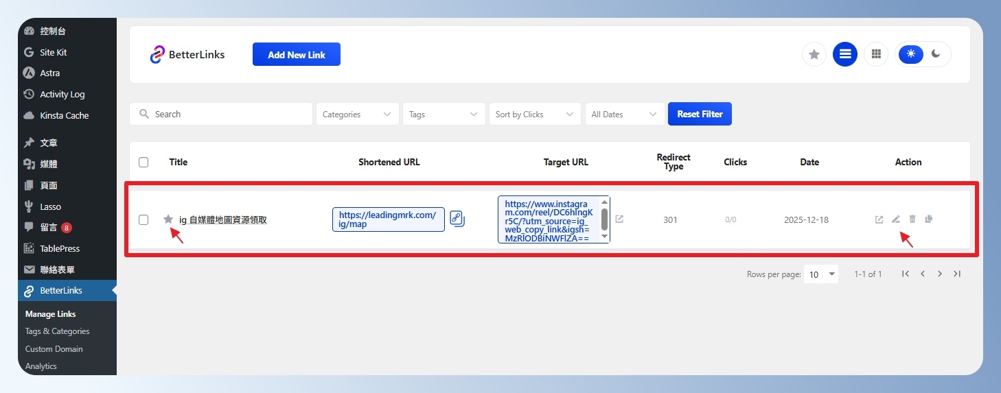Image resolution: width=1001 pixels, height=393 pixels.
Task: Open Analytics in the BetterLinks submenu
Action: pos(41,366)
